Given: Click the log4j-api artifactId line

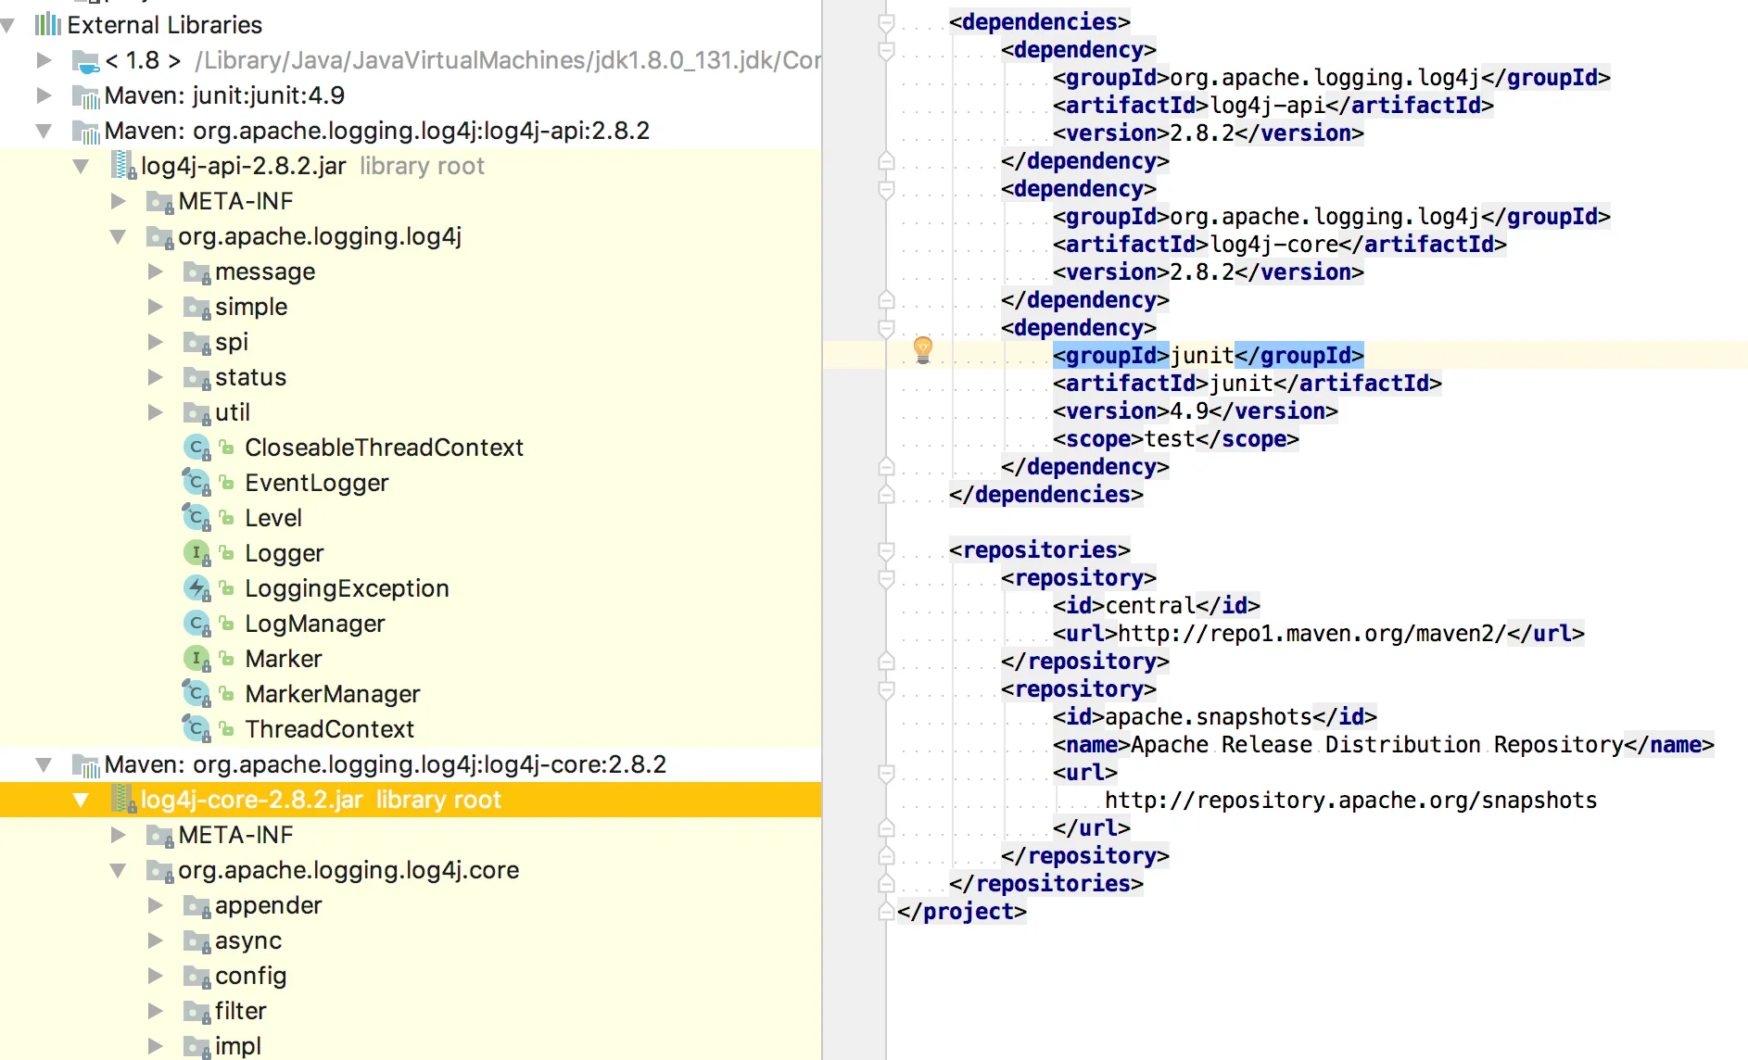Looking at the screenshot, I should click(x=1273, y=106).
